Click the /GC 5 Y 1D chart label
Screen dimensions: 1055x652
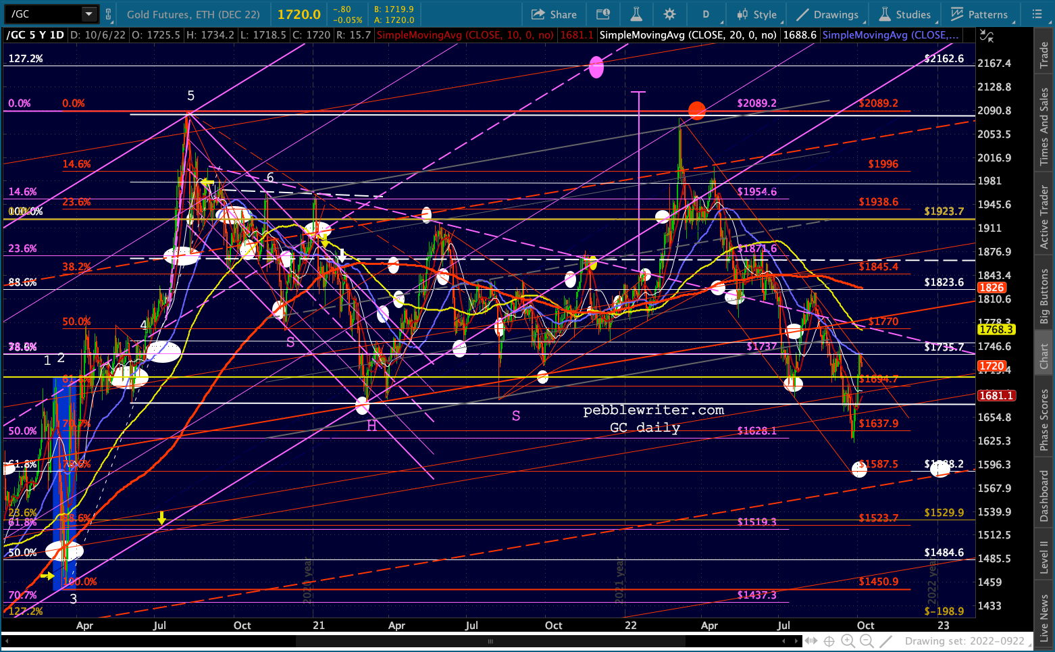[x=35, y=35]
